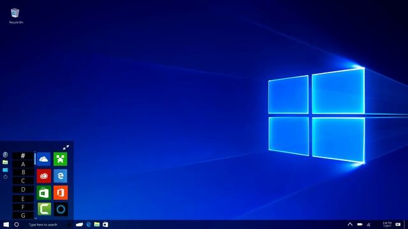Viewport: 408px width, 229px height.
Task: Launch the Office tile
Action: tap(61, 193)
